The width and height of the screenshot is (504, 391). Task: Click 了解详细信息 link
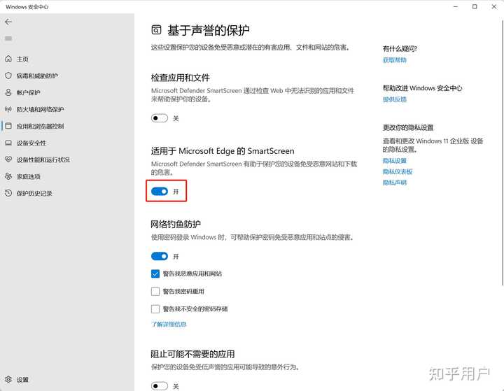169,324
